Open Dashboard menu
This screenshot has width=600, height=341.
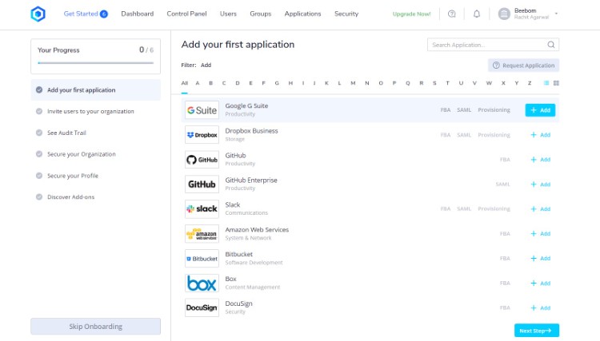point(138,14)
